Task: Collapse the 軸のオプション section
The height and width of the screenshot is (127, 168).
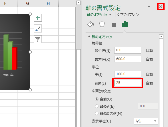Action: 89,37
